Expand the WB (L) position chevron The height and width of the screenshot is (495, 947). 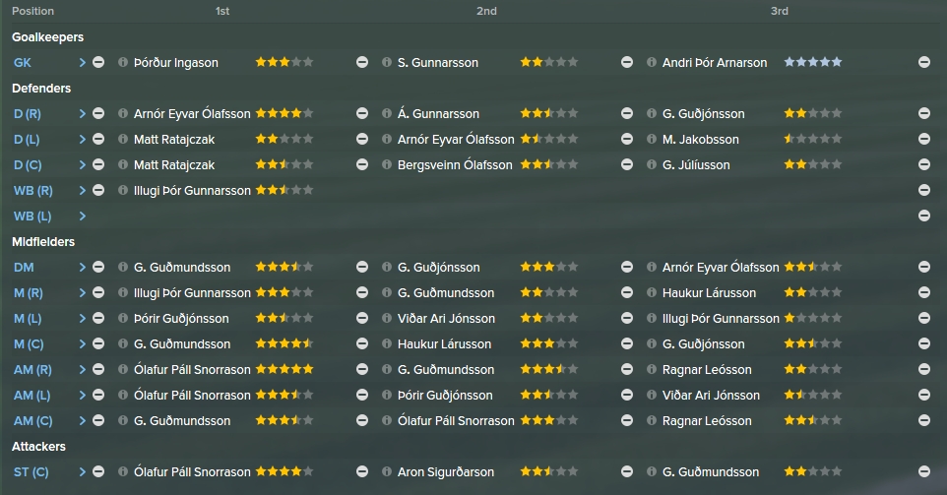point(82,217)
